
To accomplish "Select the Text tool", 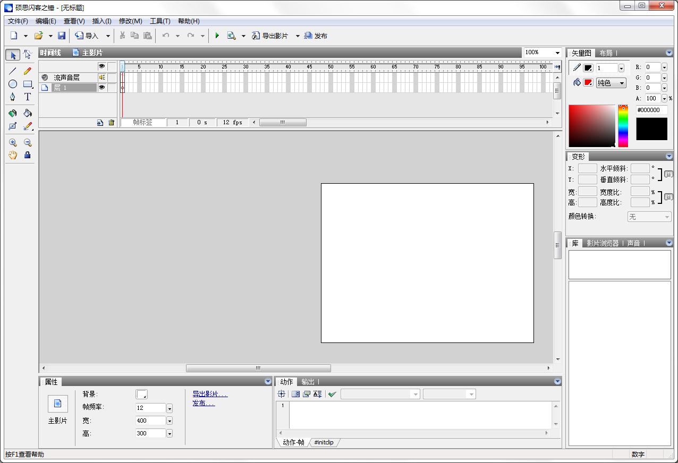I will point(28,97).
